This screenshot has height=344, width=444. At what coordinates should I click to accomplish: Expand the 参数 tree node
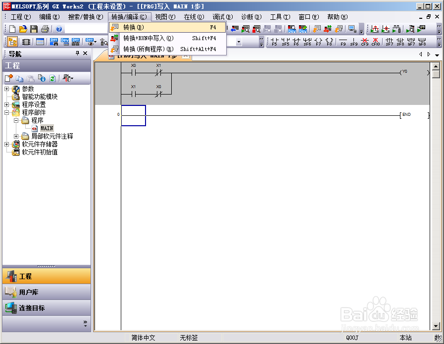(x=7, y=89)
